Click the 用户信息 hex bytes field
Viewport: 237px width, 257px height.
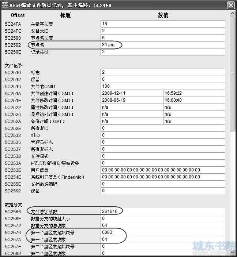[x=163, y=170]
